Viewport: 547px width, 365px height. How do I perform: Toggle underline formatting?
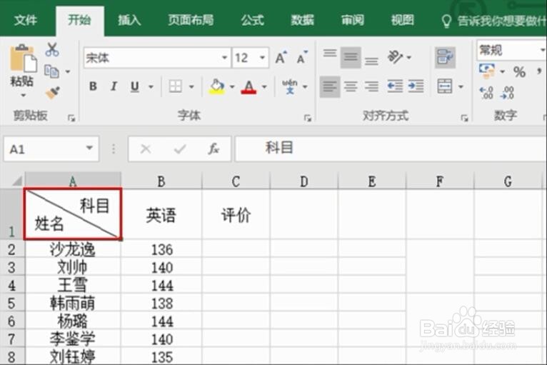135,86
